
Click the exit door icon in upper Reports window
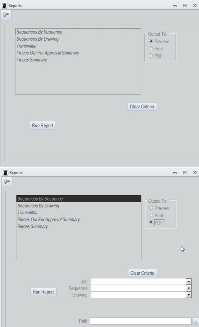point(6,15)
